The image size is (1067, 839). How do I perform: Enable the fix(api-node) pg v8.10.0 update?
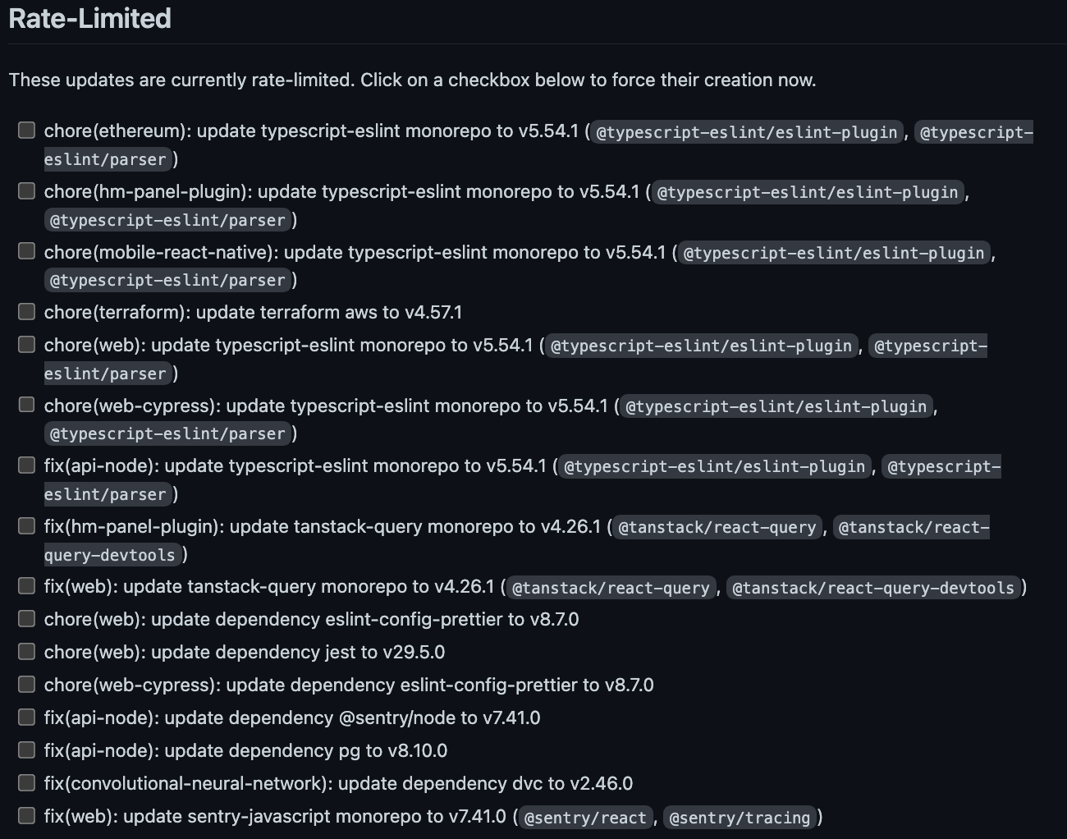coord(26,750)
